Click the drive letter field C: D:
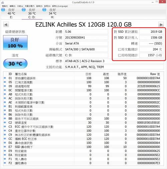 (x=86, y=55)
